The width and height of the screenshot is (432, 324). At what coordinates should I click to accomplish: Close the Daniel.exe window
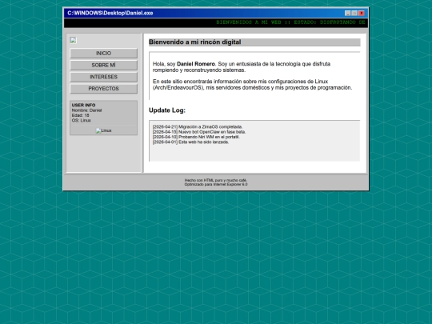point(362,14)
